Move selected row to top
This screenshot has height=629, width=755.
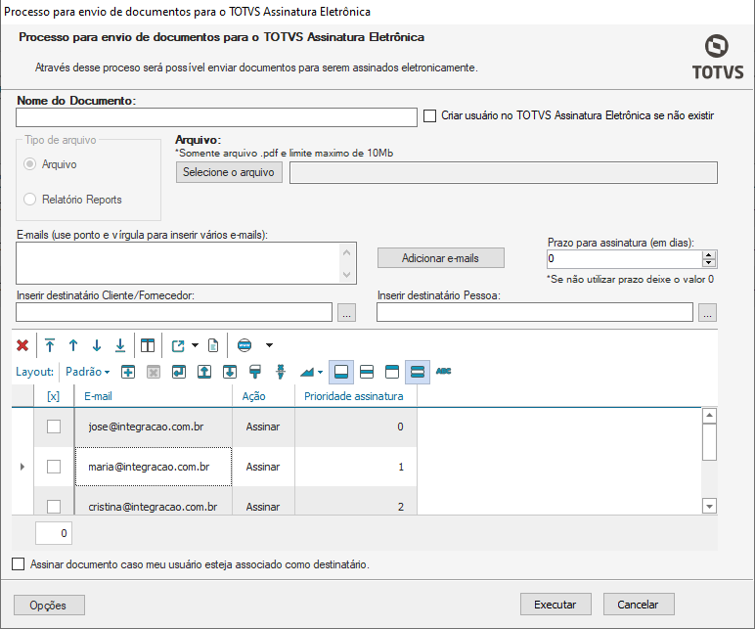click(50, 345)
